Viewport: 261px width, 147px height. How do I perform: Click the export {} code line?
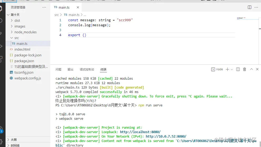point(77,35)
